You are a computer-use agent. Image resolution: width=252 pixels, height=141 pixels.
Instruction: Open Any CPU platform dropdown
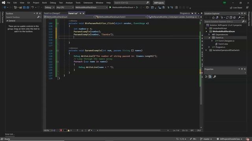[x=65, y=7]
